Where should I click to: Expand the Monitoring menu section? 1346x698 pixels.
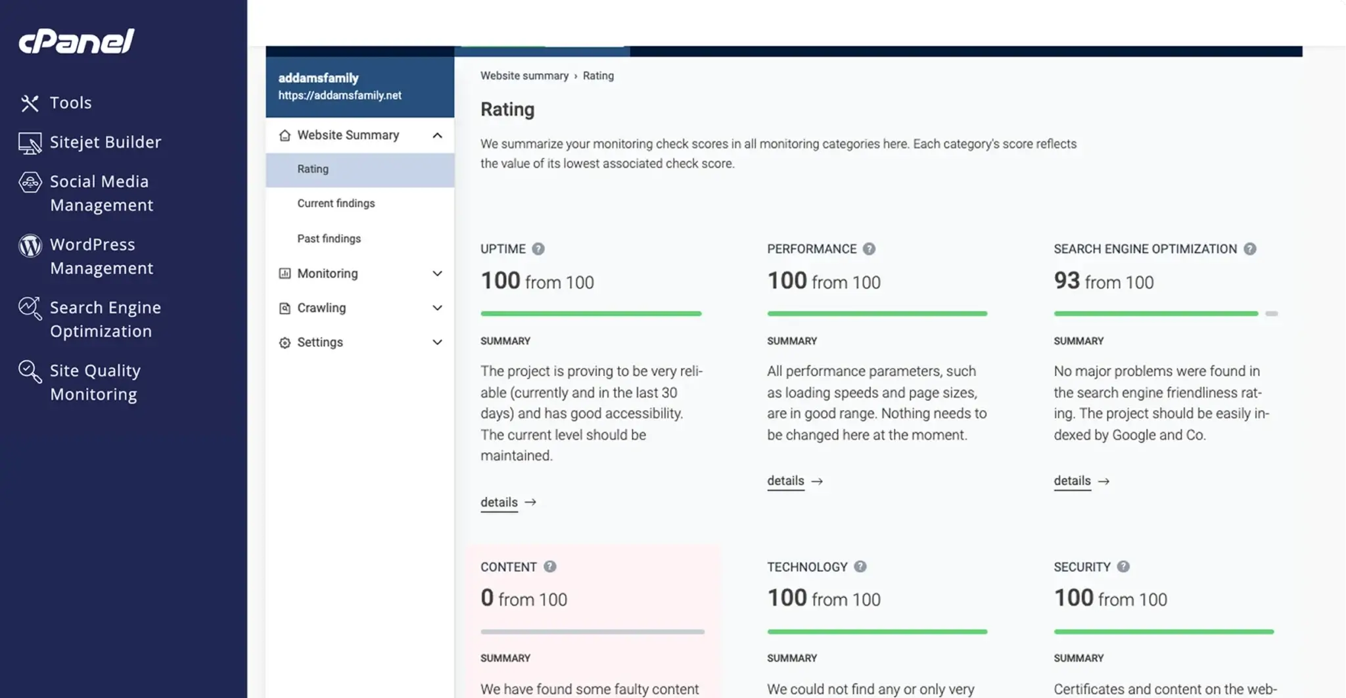pyautogui.click(x=437, y=273)
